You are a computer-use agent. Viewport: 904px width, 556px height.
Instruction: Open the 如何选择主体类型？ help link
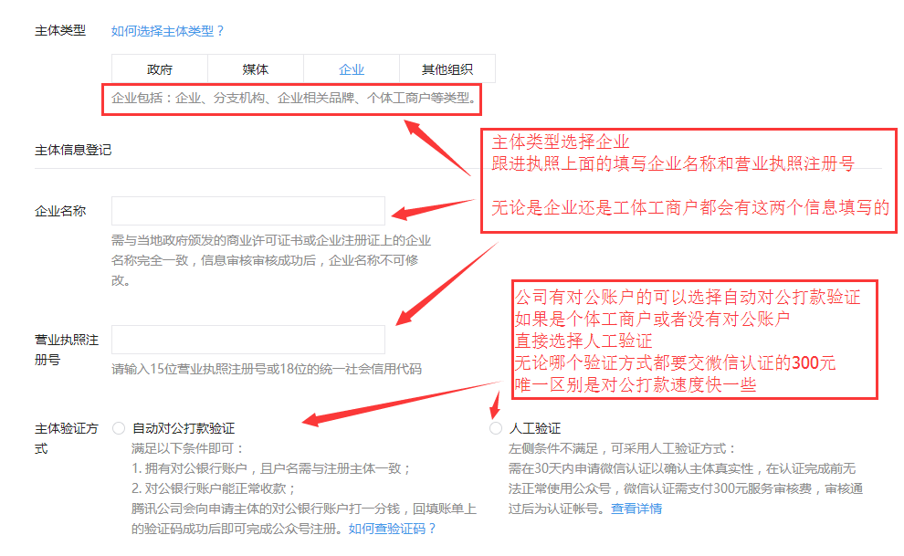pos(167,30)
